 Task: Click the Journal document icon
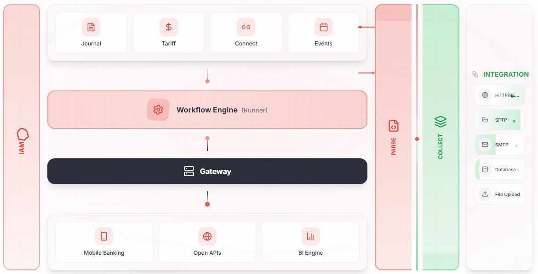(x=91, y=27)
